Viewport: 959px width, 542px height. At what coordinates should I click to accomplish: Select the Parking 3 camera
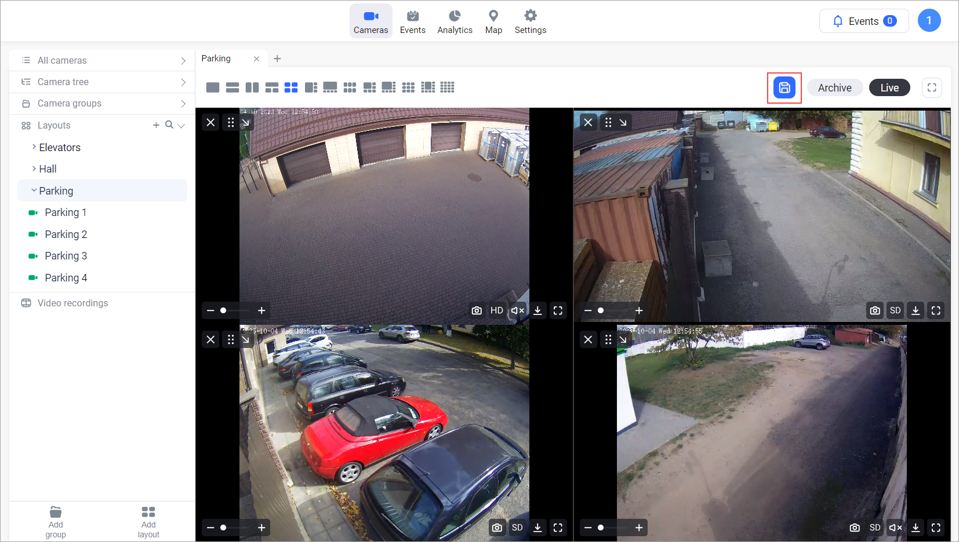66,256
